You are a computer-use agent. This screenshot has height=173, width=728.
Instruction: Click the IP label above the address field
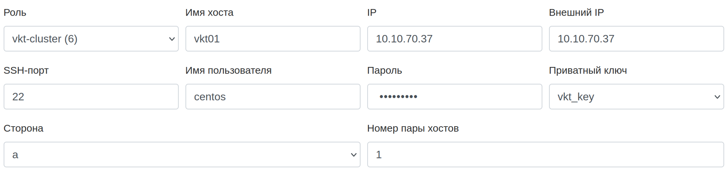point(371,13)
